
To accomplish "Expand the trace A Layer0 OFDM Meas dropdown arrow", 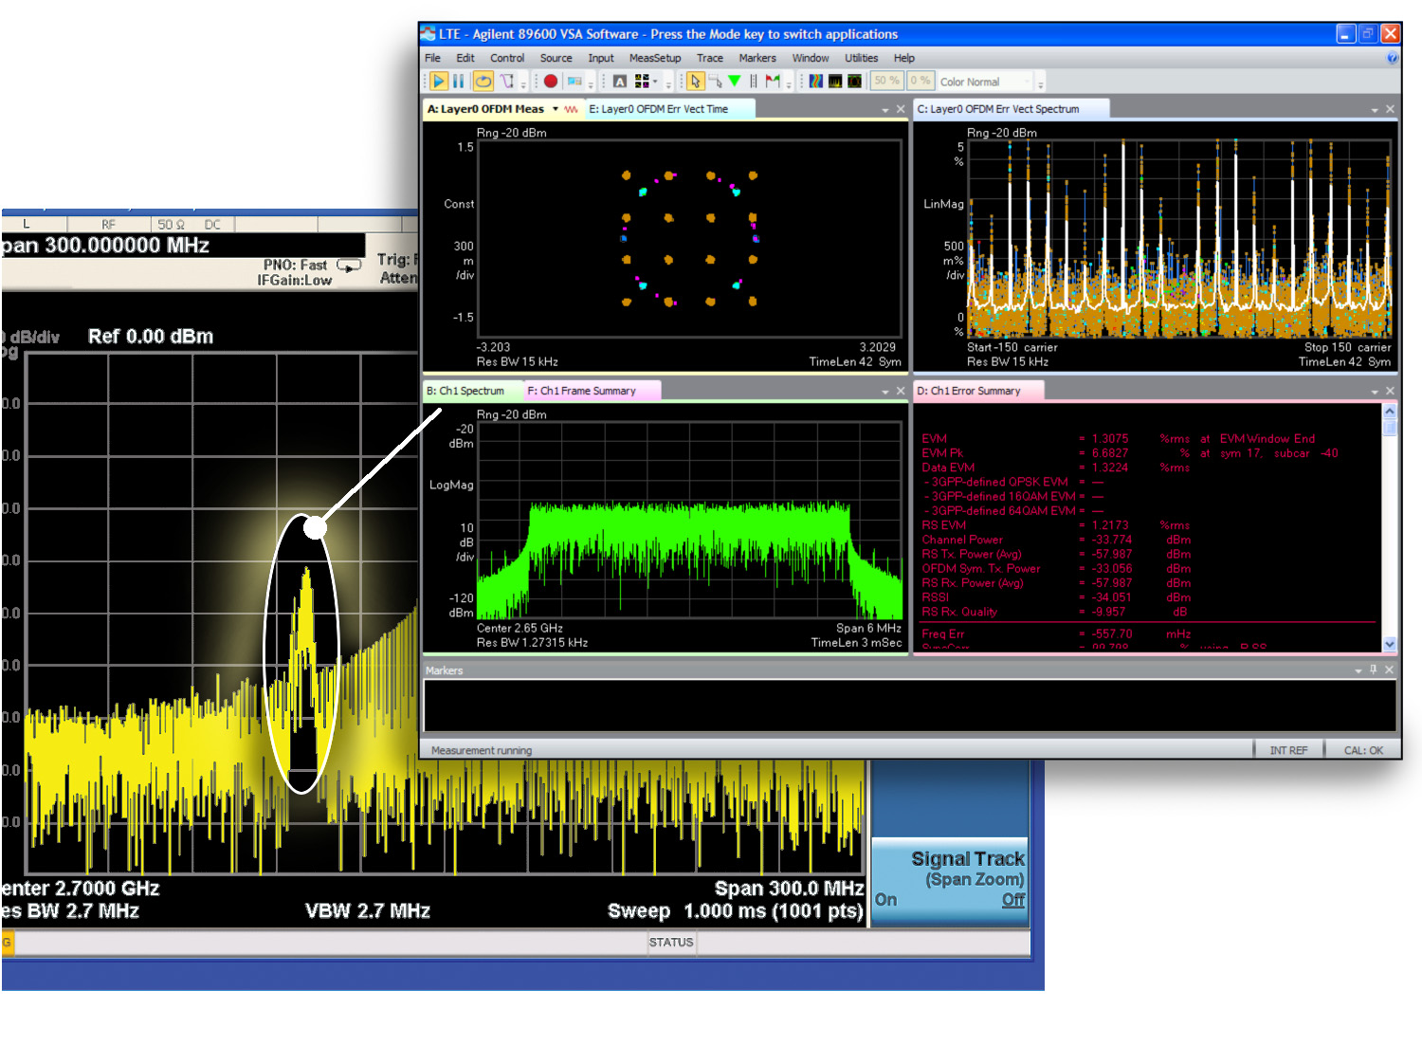I will 556,109.
